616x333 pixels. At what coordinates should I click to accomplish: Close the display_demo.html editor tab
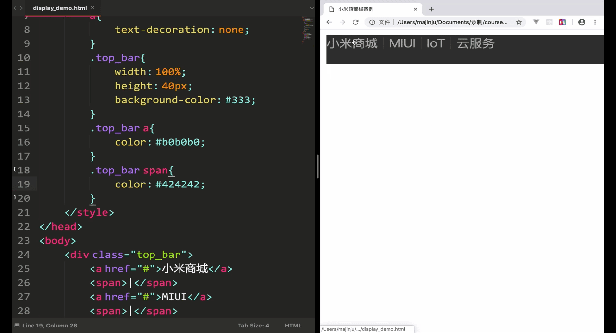(x=92, y=8)
